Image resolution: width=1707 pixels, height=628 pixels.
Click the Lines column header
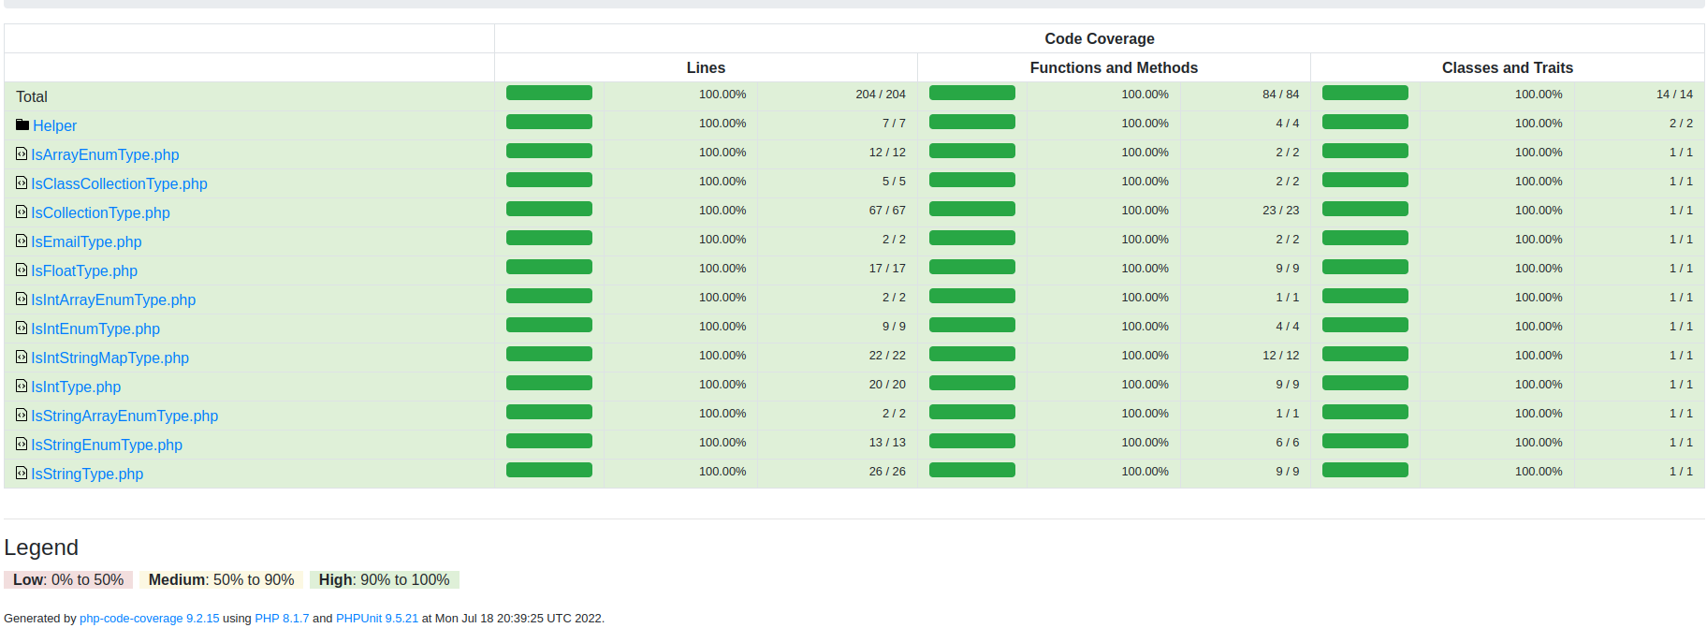click(706, 67)
